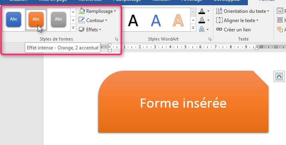Open Remplissage fill dropdown
The width and height of the screenshot is (286, 145).
97,11
